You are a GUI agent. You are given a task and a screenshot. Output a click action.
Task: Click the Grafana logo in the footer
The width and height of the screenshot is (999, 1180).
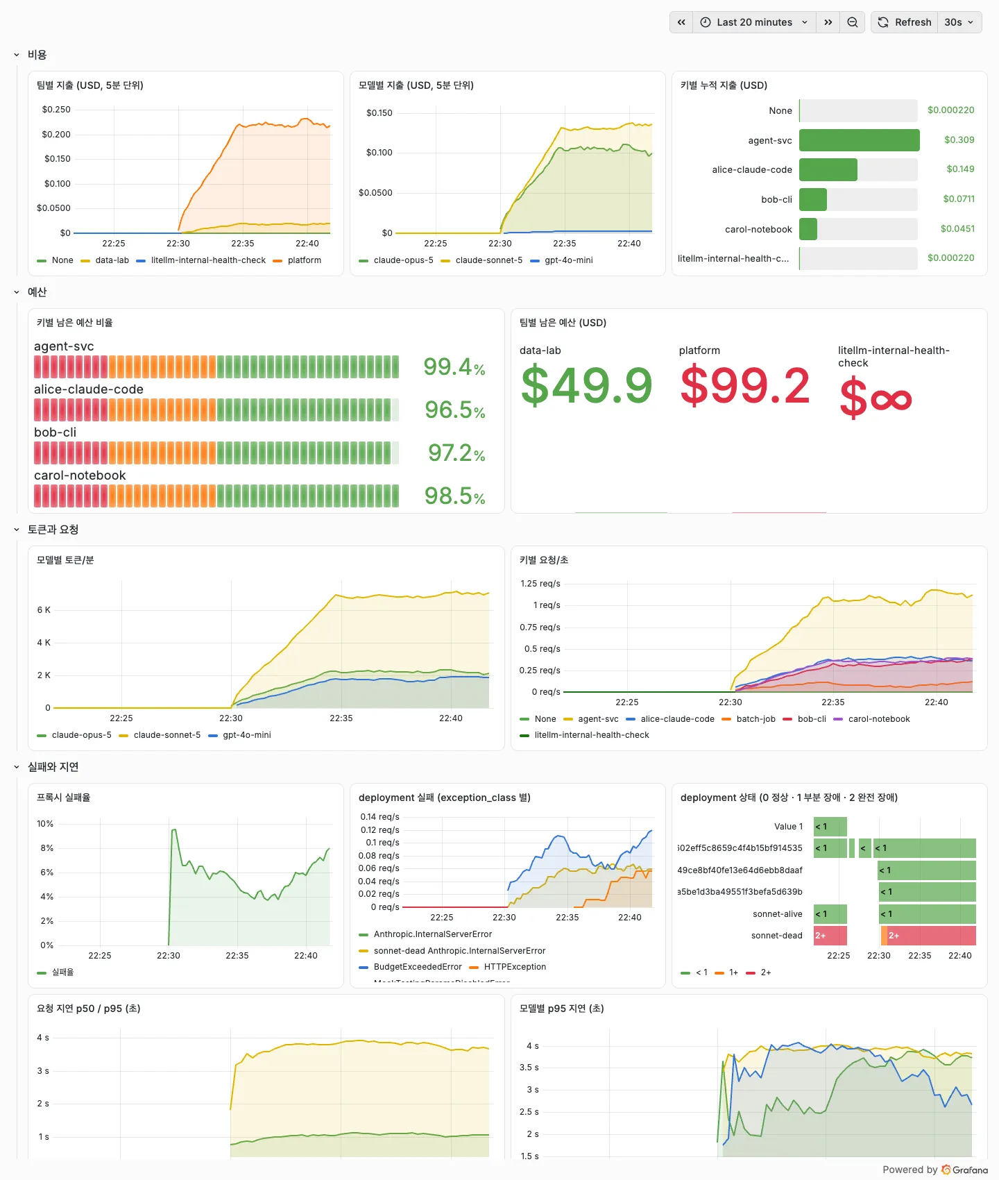click(964, 1170)
